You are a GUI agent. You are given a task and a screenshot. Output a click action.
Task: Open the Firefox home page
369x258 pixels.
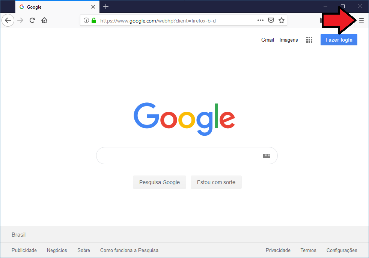[44, 21]
